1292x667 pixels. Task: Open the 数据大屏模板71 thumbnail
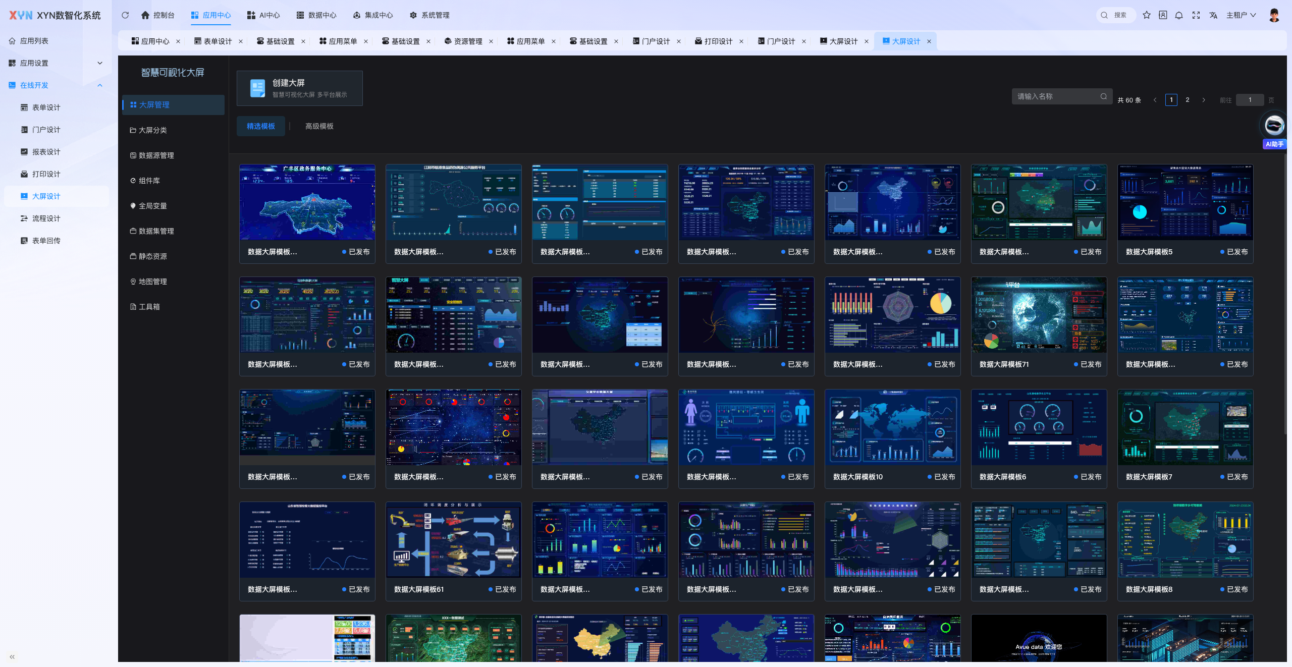click(1039, 315)
